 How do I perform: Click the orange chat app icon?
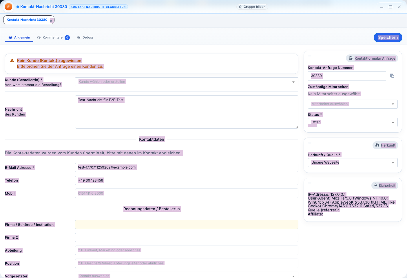9,7
